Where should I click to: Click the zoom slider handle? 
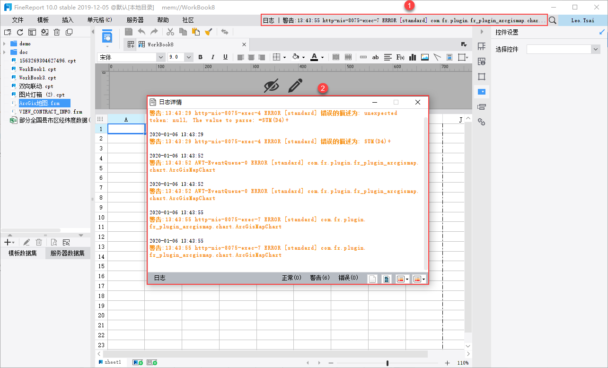(x=388, y=363)
